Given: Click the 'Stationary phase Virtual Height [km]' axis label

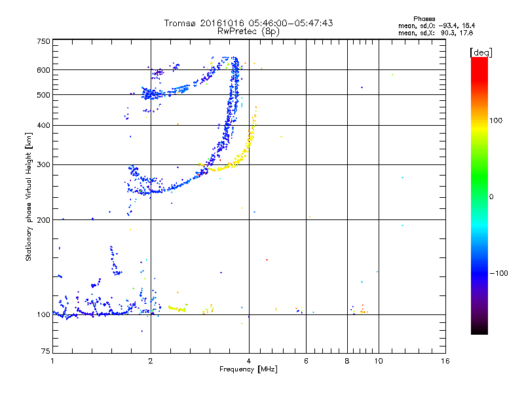Looking at the screenshot, I should click(29, 197).
